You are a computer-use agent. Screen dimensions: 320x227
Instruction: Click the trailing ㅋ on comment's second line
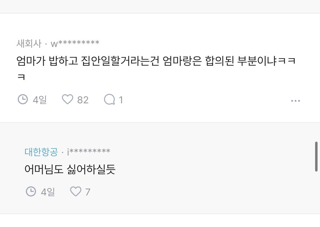pyautogui.click(x=21, y=77)
